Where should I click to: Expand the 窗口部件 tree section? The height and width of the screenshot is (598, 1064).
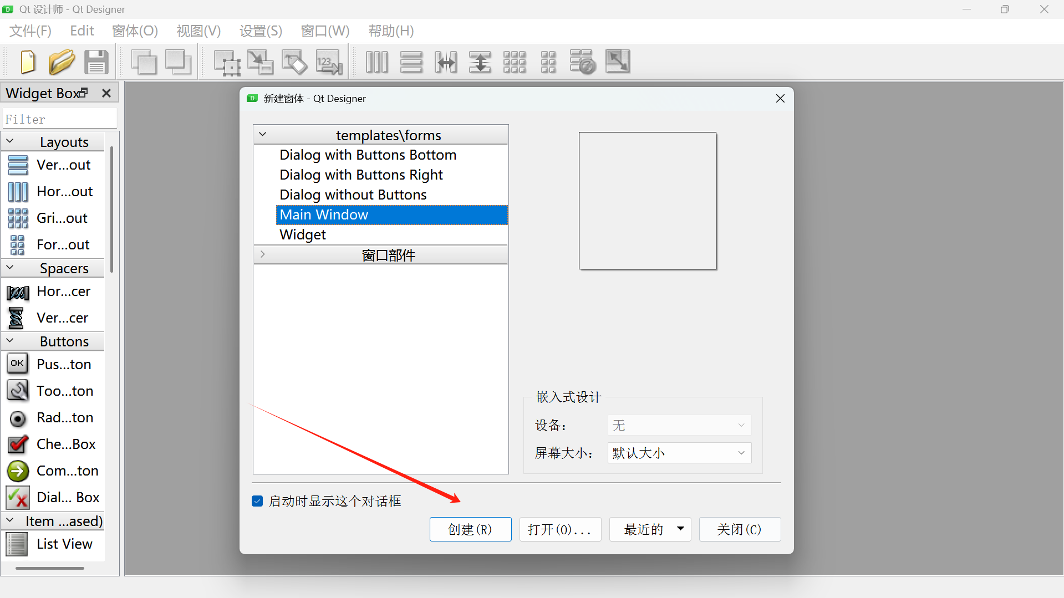[263, 254]
